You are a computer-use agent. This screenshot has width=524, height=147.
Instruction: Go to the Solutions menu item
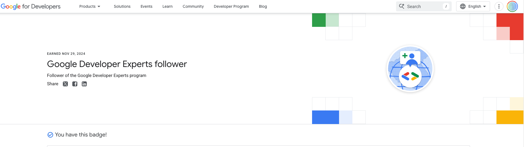tap(122, 6)
